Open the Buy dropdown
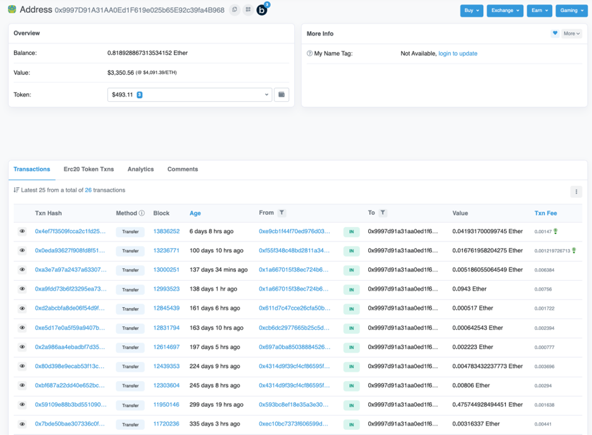The image size is (592, 435). click(472, 11)
